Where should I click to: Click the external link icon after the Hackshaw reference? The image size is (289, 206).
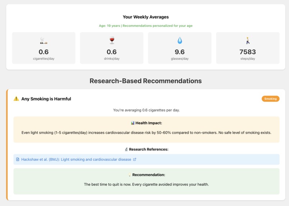tap(135, 159)
